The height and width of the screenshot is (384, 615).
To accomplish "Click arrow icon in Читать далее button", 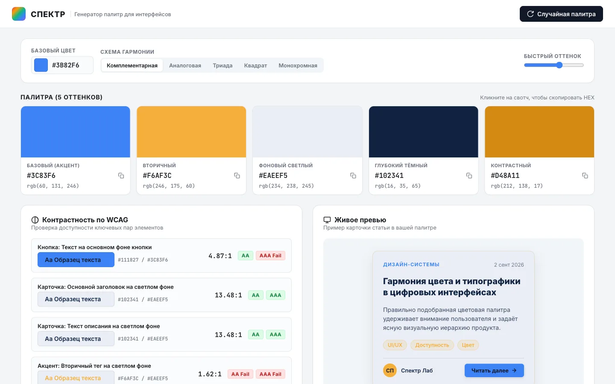I will click(x=514, y=371).
